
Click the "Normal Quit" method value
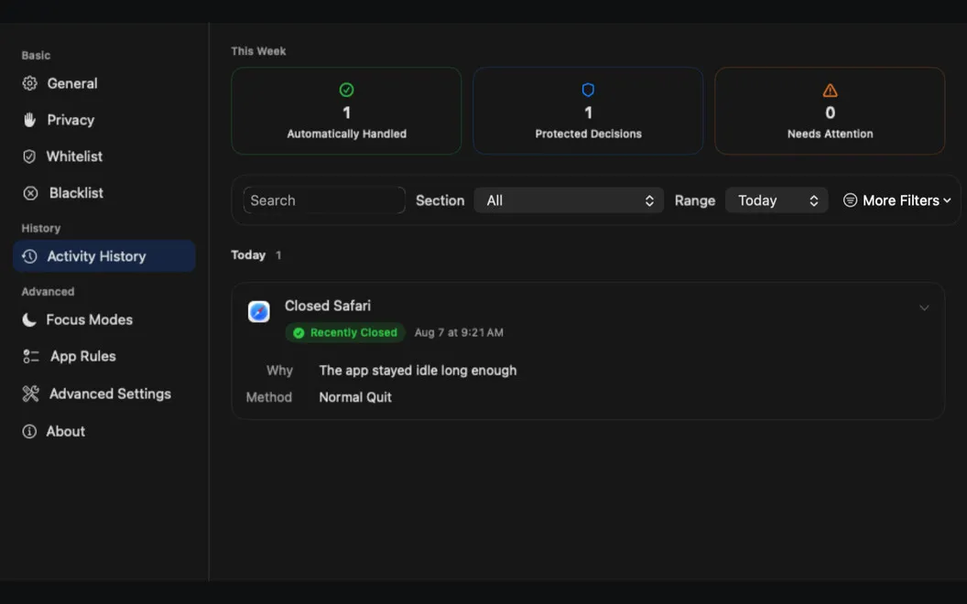pyautogui.click(x=355, y=397)
